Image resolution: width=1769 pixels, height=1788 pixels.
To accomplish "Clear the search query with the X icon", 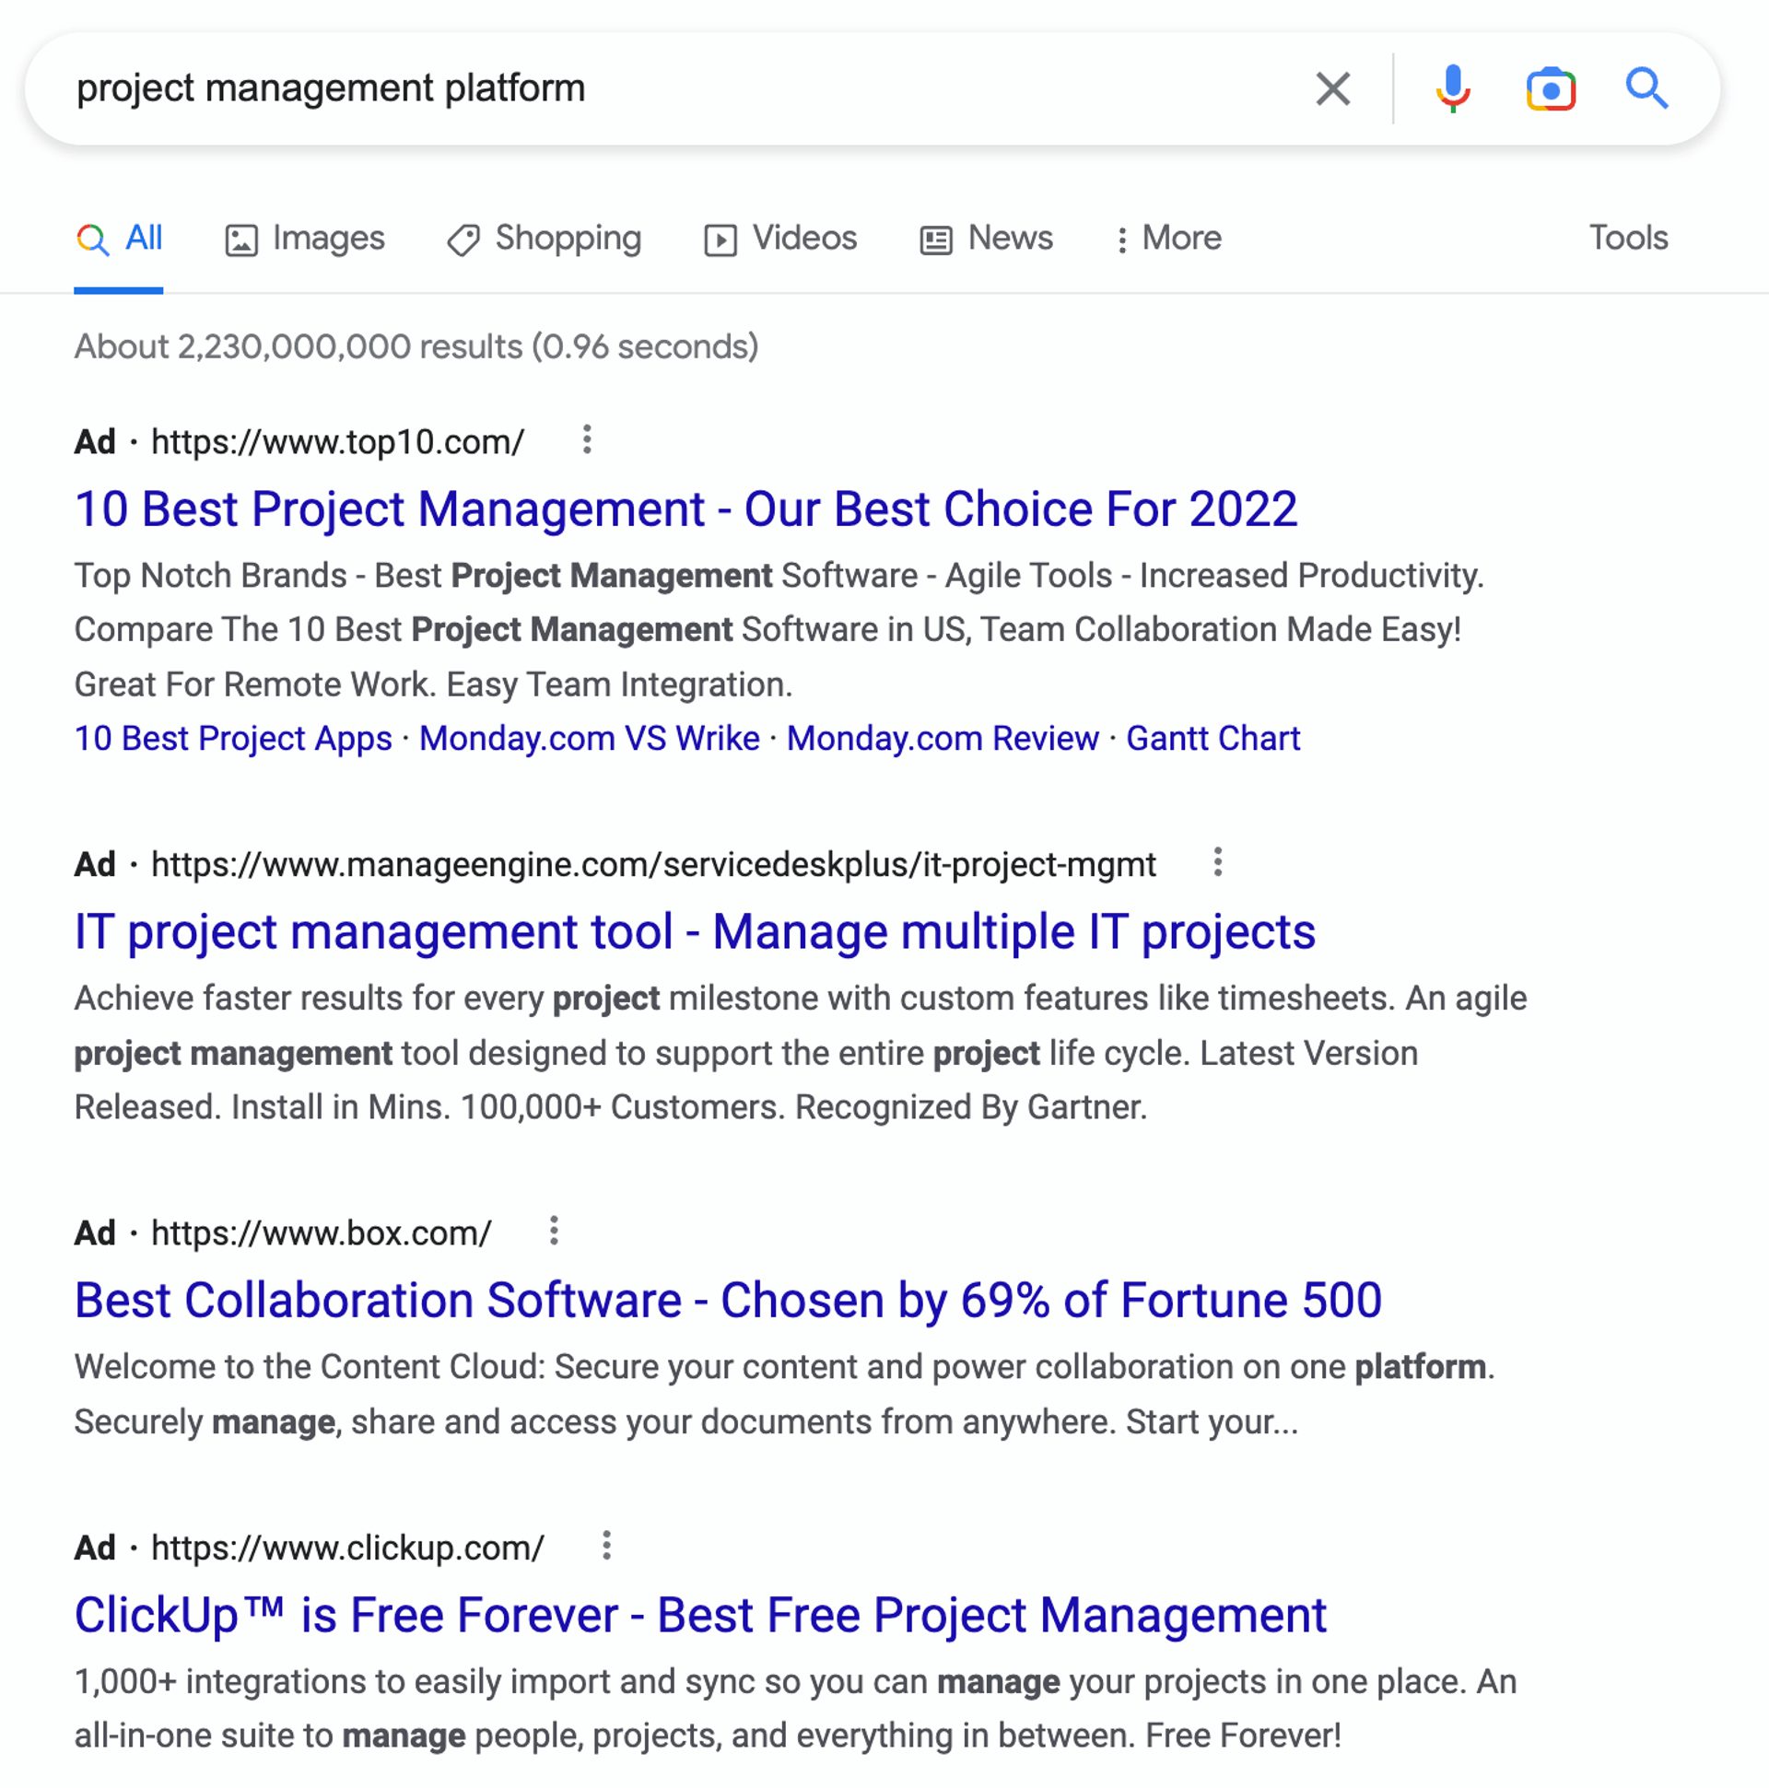I will point(1333,88).
